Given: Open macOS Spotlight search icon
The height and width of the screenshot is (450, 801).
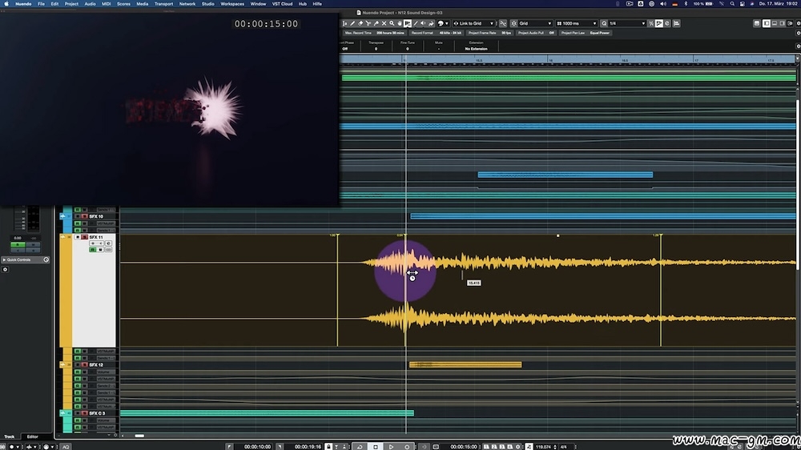Looking at the screenshot, I should click(732, 3).
